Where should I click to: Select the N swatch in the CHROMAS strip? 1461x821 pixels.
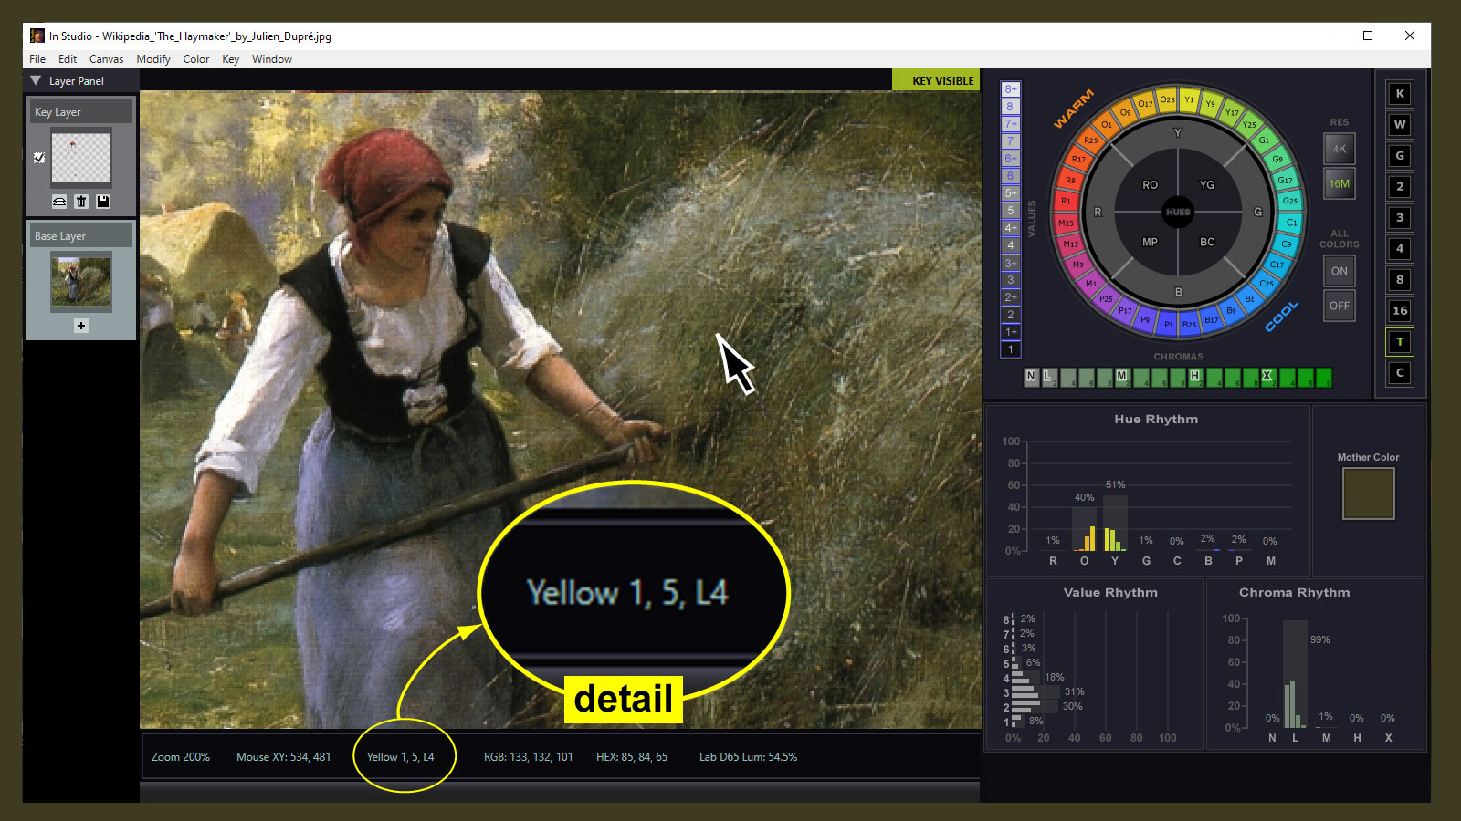(1032, 377)
